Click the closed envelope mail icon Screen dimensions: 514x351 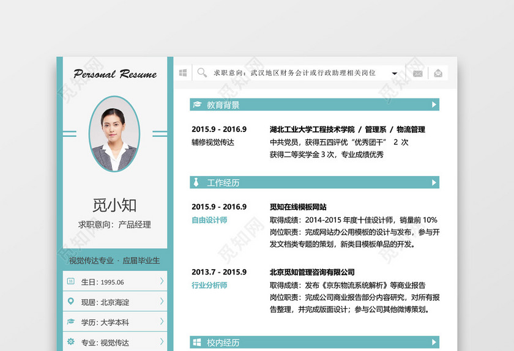(x=417, y=73)
